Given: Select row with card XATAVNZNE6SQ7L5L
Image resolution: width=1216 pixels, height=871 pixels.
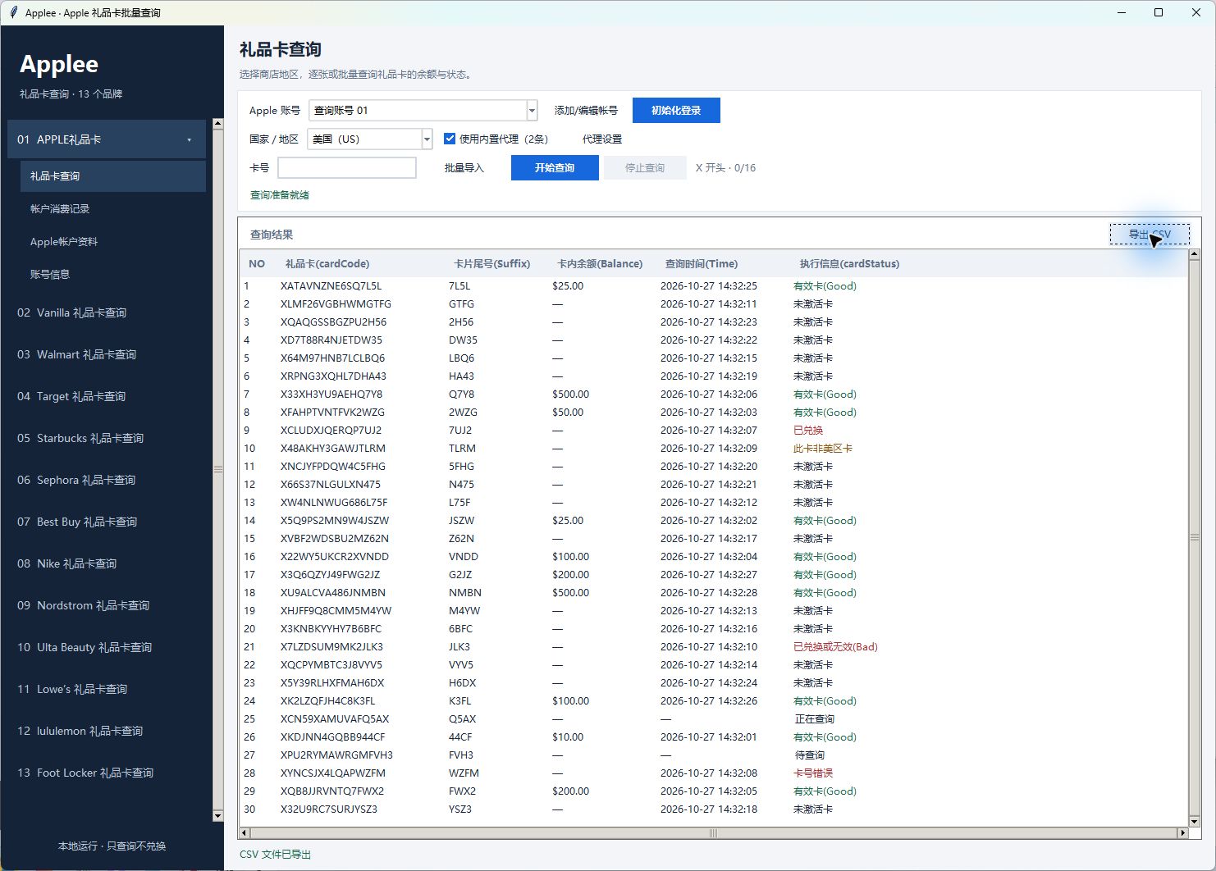Looking at the screenshot, I should (714, 286).
